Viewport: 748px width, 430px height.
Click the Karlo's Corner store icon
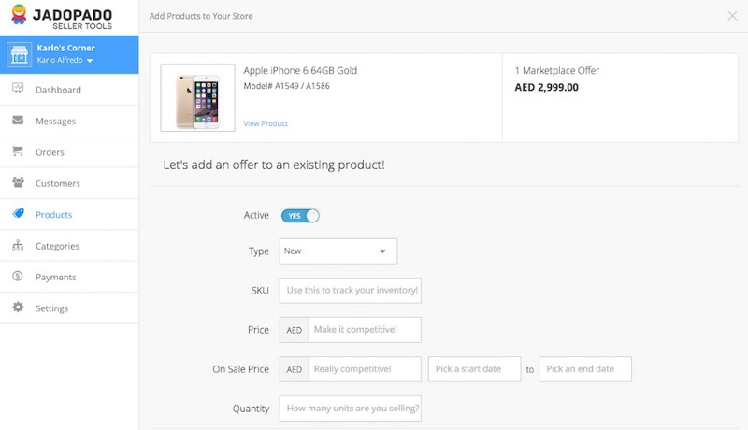(x=19, y=54)
